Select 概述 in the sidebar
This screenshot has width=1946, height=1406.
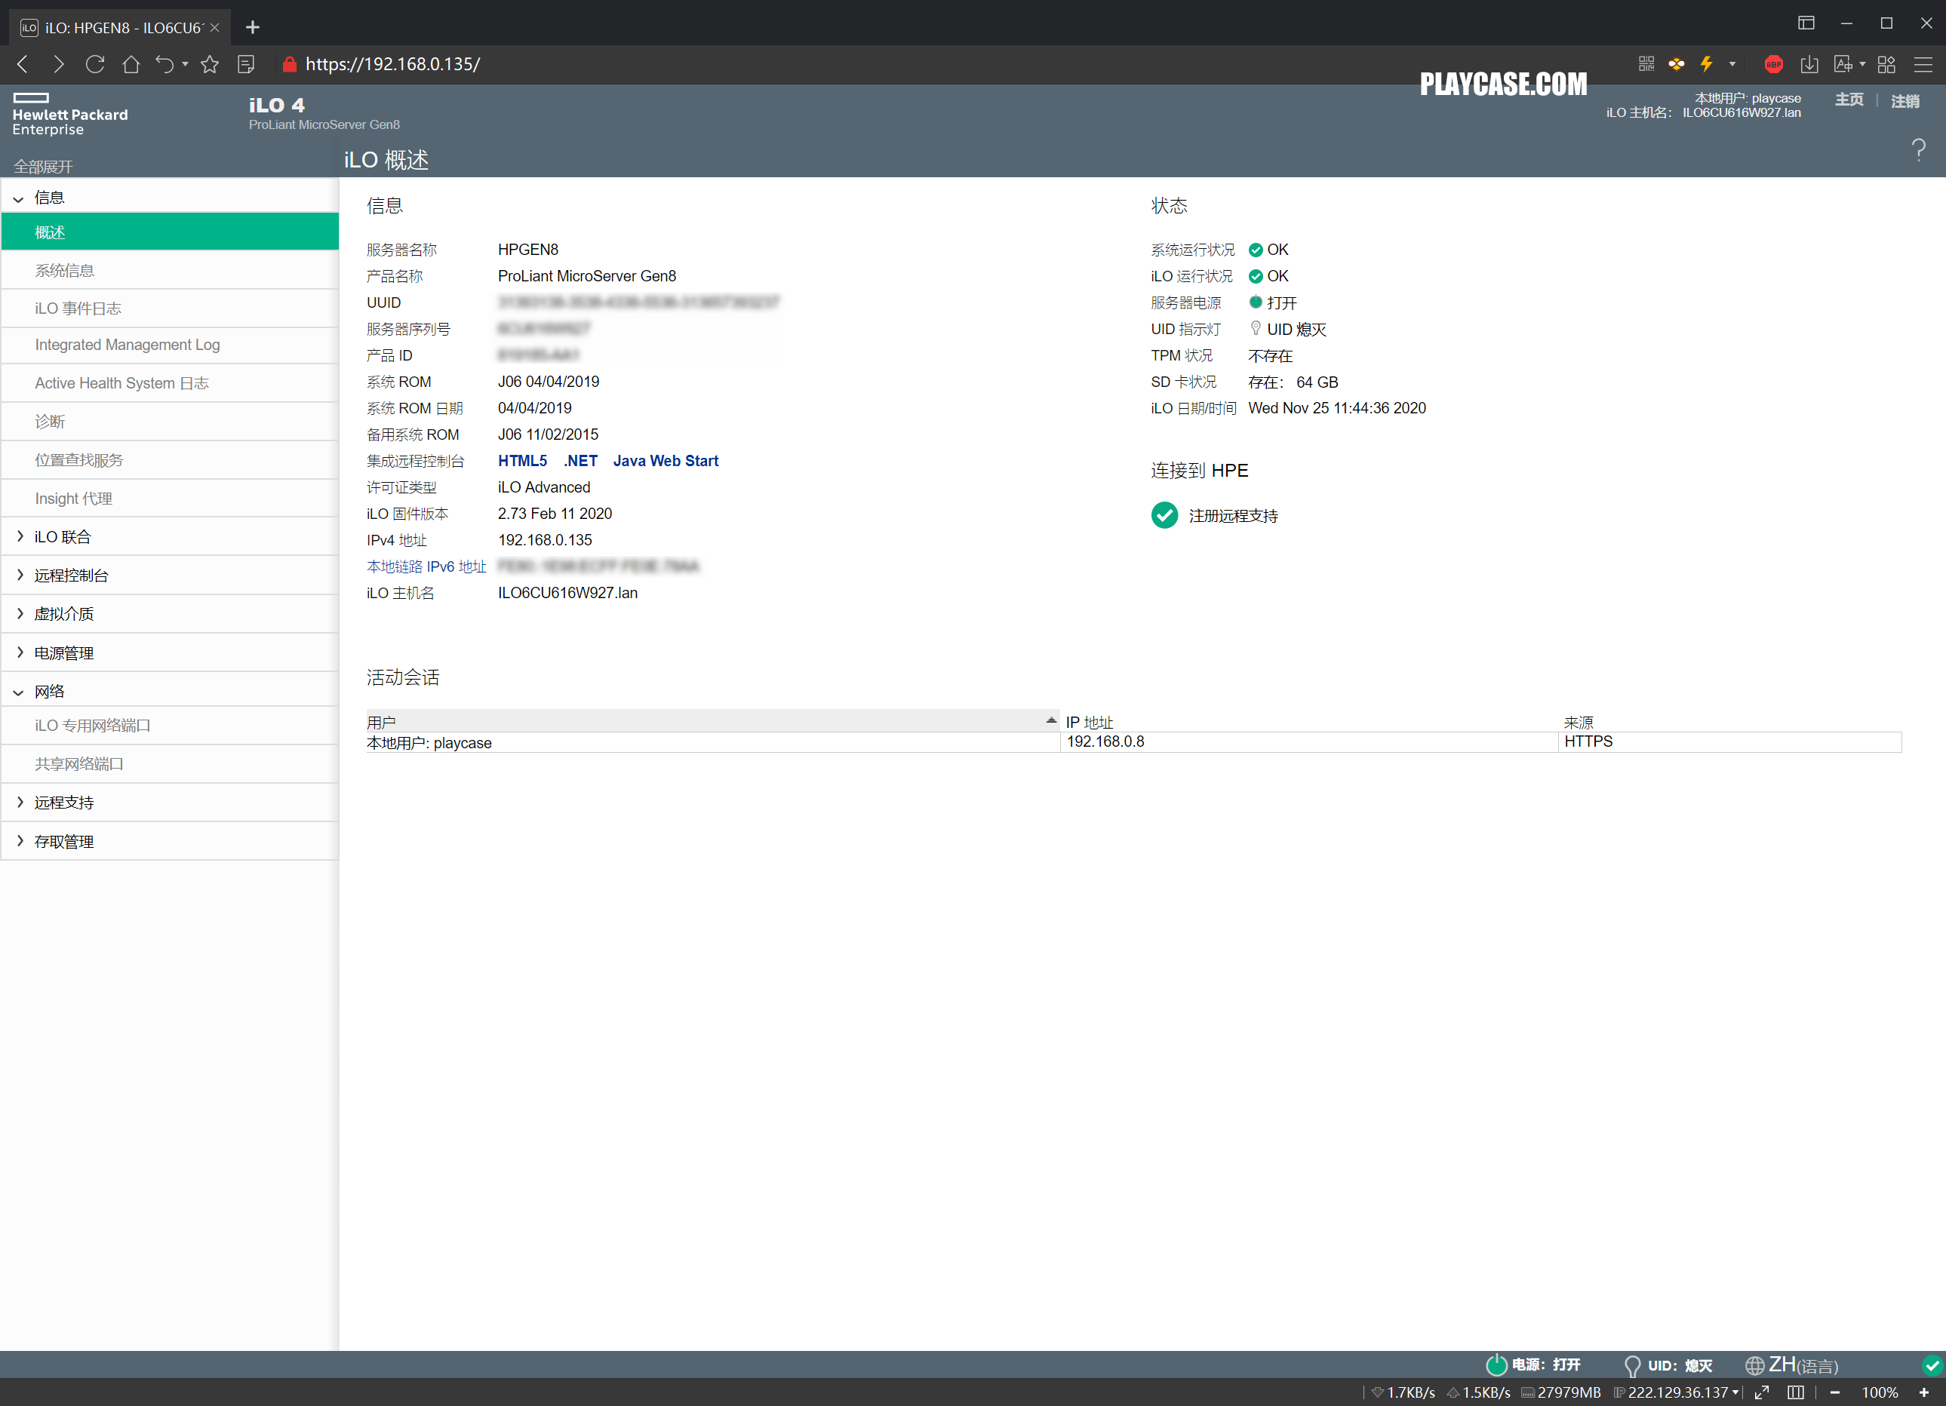pyautogui.click(x=170, y=232)
